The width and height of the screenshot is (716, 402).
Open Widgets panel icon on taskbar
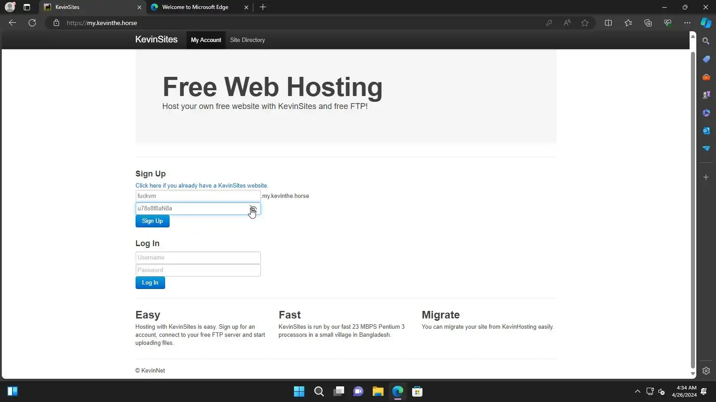(x=13, y=392)
